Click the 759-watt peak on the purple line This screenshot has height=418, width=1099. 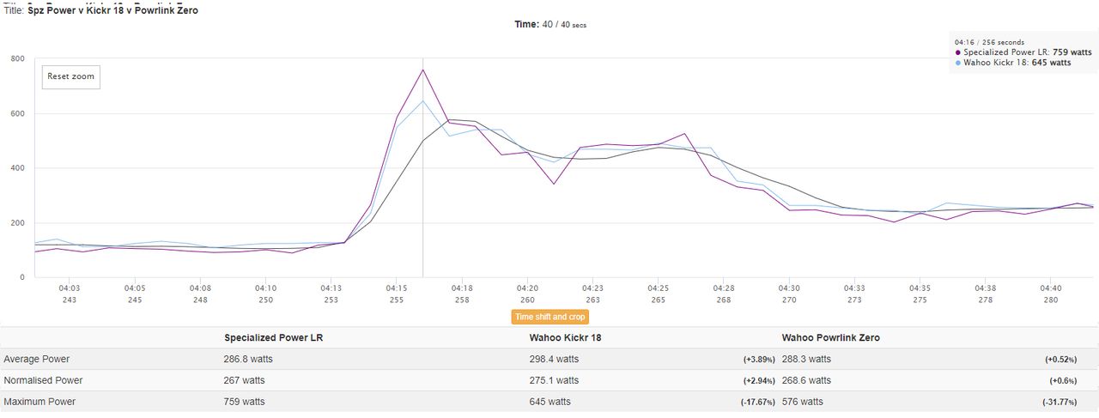click(422, 70)
